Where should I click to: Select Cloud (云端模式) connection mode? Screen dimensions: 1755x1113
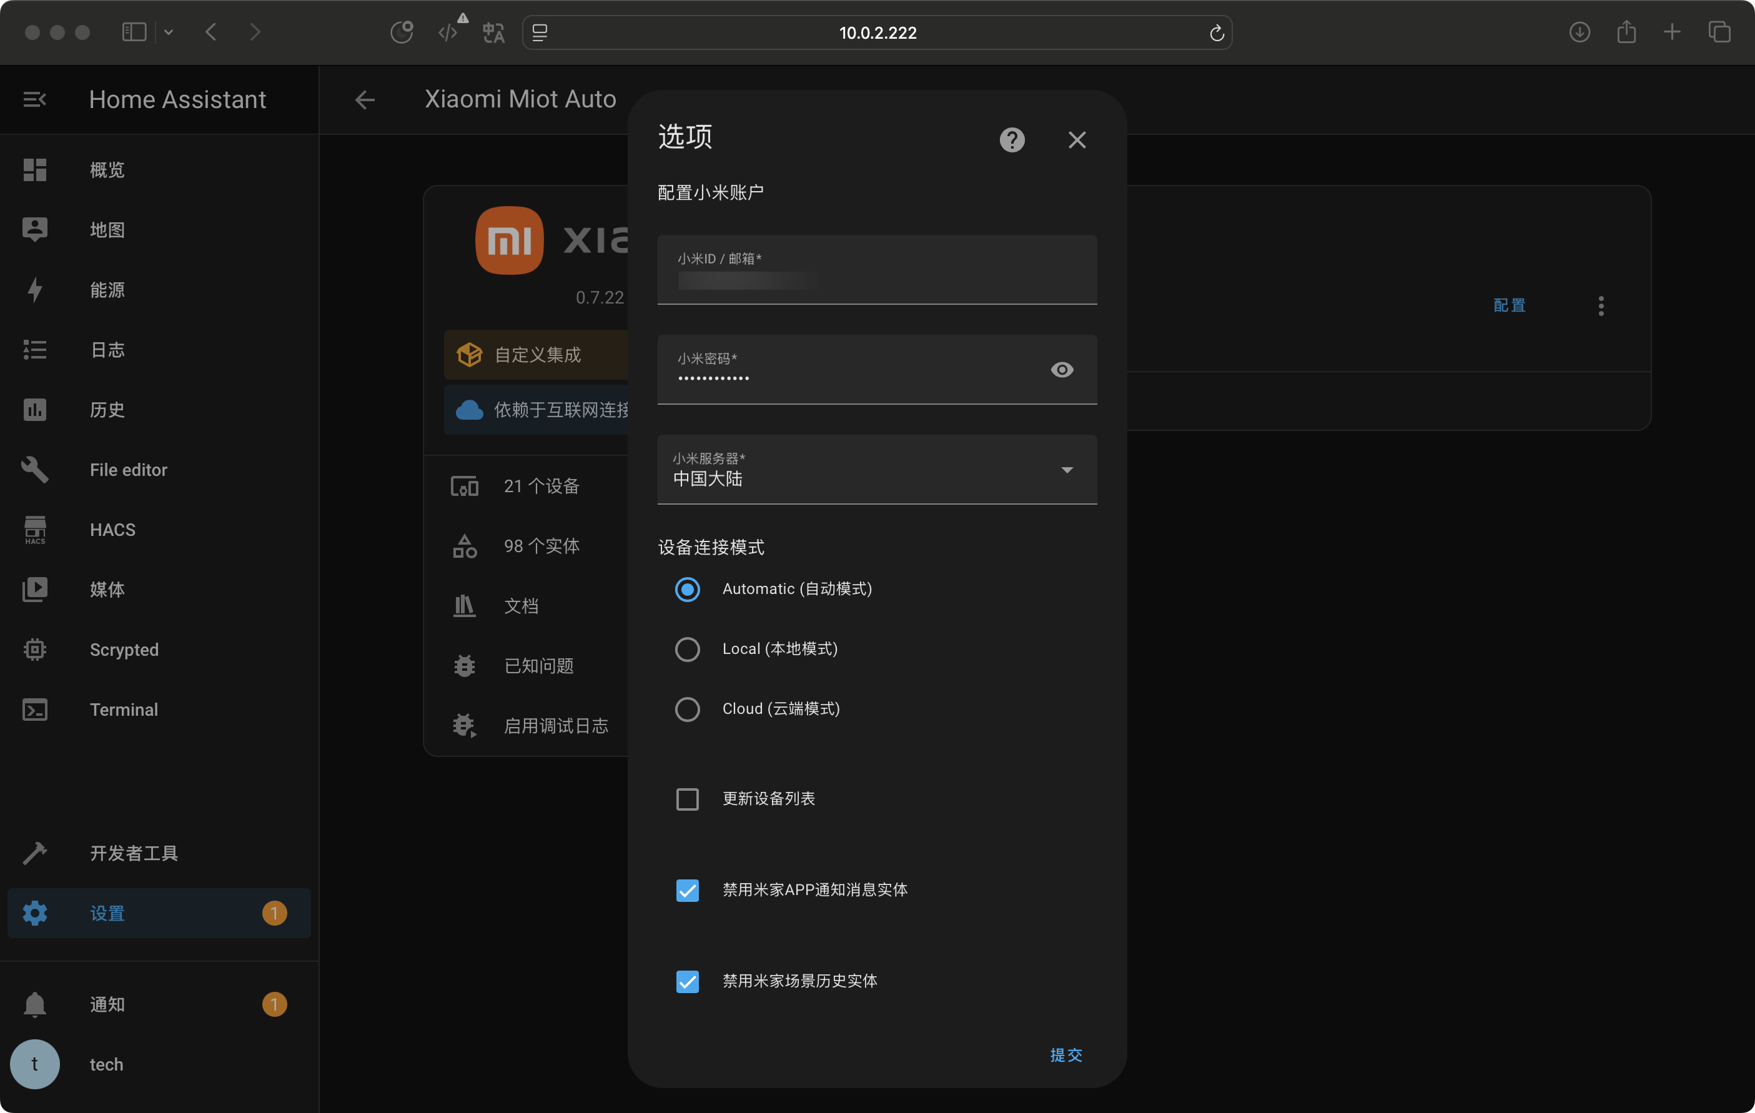click(686, 708)
